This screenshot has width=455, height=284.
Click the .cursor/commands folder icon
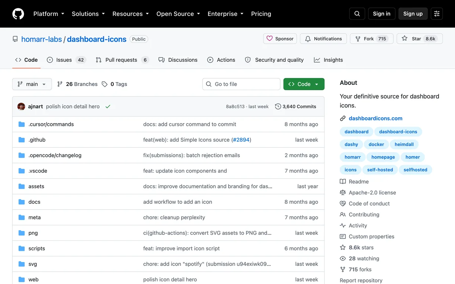pyautogui.click(x=22, y=124)
